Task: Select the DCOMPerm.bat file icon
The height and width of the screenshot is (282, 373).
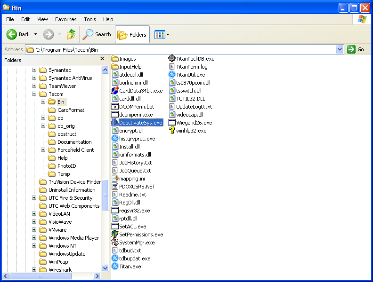Action: click(x=115, y=107)
